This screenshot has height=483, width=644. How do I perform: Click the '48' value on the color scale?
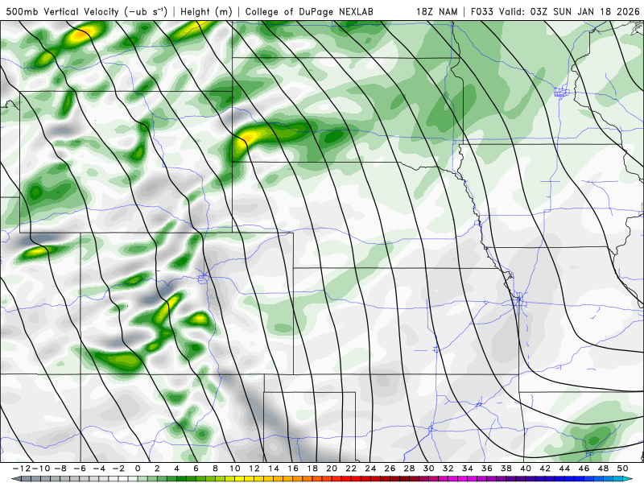coord(603,469)
